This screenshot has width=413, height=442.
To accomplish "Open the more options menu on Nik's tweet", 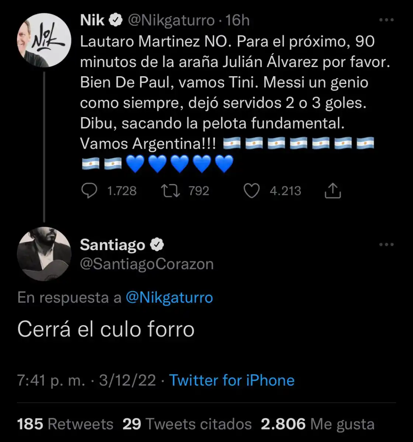I will tap(386, 20).
